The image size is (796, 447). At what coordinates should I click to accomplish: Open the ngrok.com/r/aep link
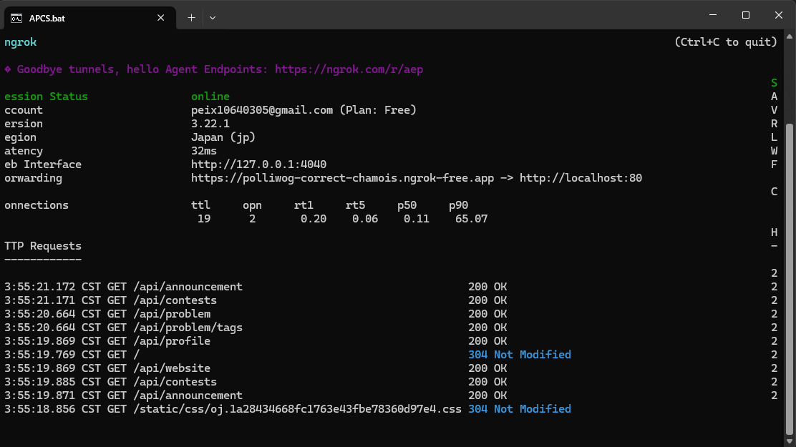349,69
